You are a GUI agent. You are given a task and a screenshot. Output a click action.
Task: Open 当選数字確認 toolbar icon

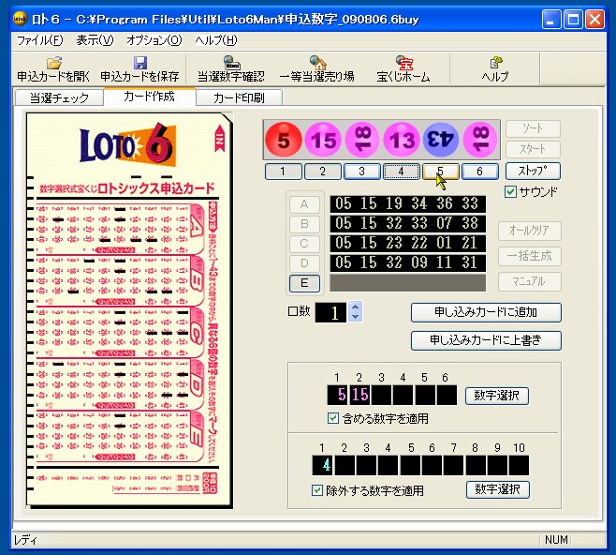click(x=231, y=69)
